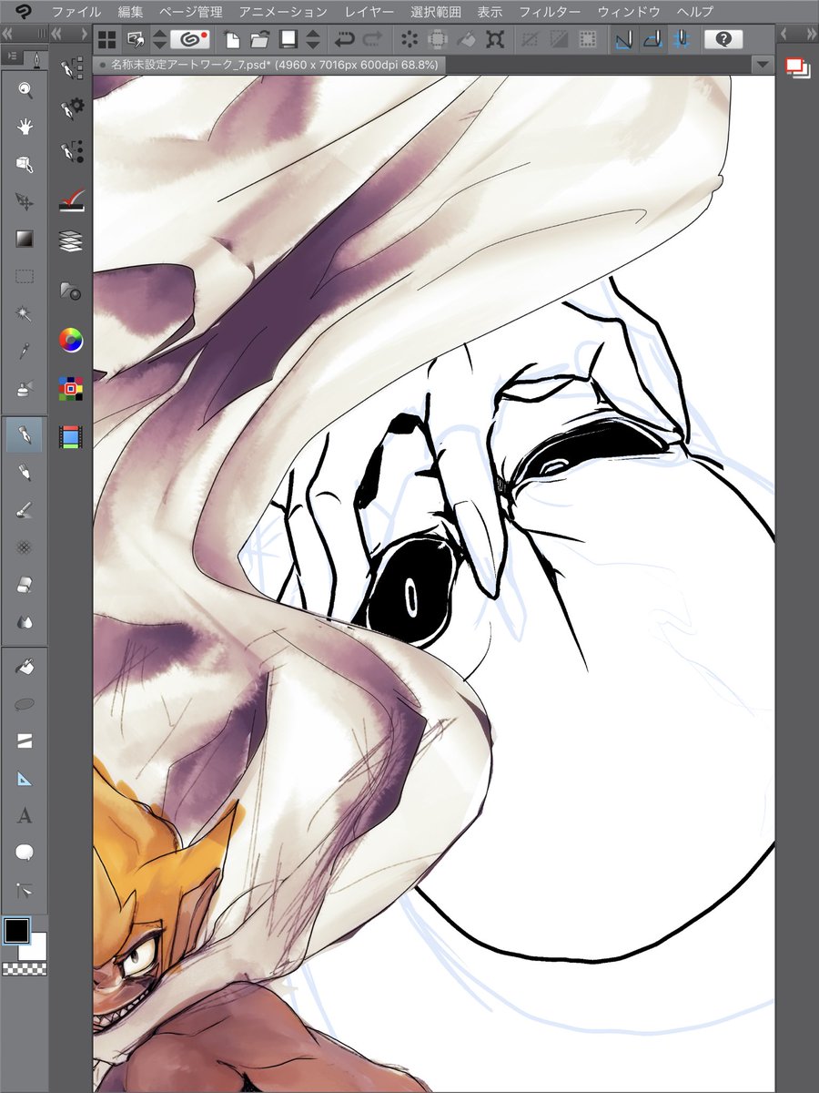Toggle snap to special ruler
Screen dimensions: 819x1093
tap(652, 39)
